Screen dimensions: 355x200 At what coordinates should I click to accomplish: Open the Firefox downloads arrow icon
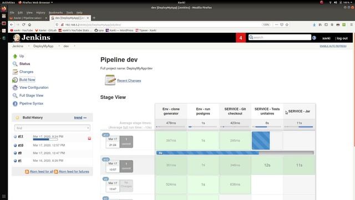click(315, 24)
